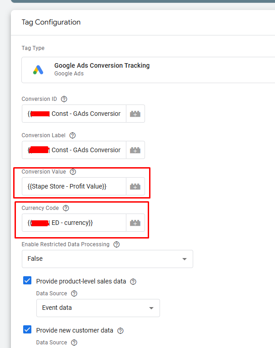The width and height of the screenshot is (275, 348).
Task: Open variable picker for Conversion Label
Action: [135, 150]
